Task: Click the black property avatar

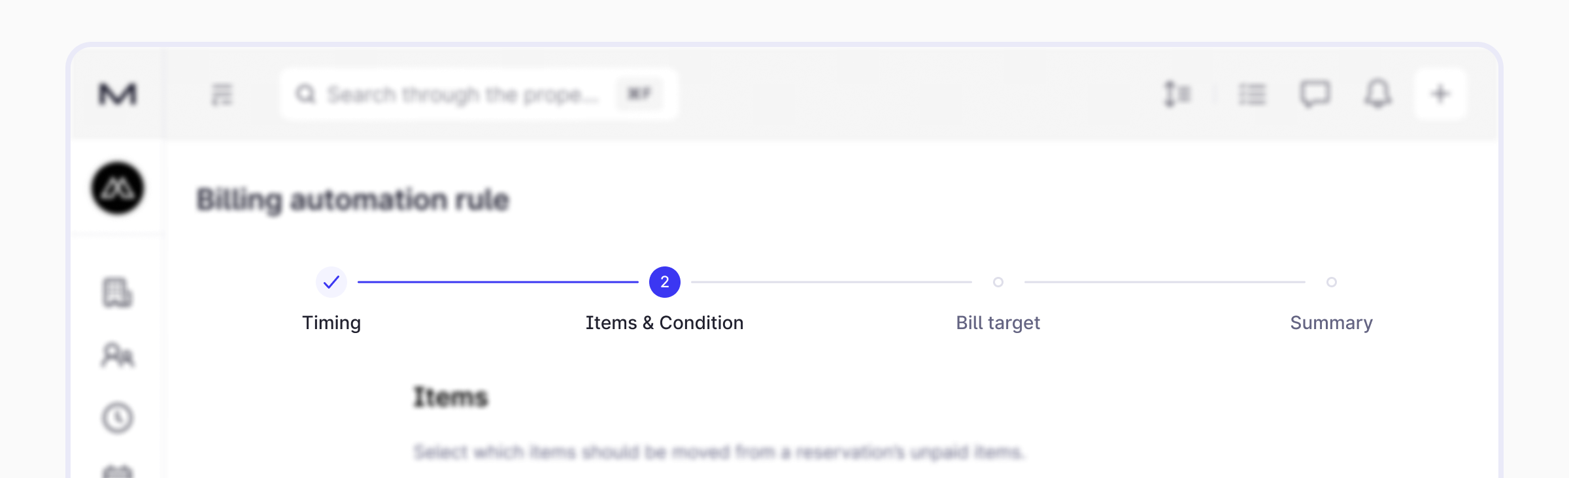Action: click(118, 188)
